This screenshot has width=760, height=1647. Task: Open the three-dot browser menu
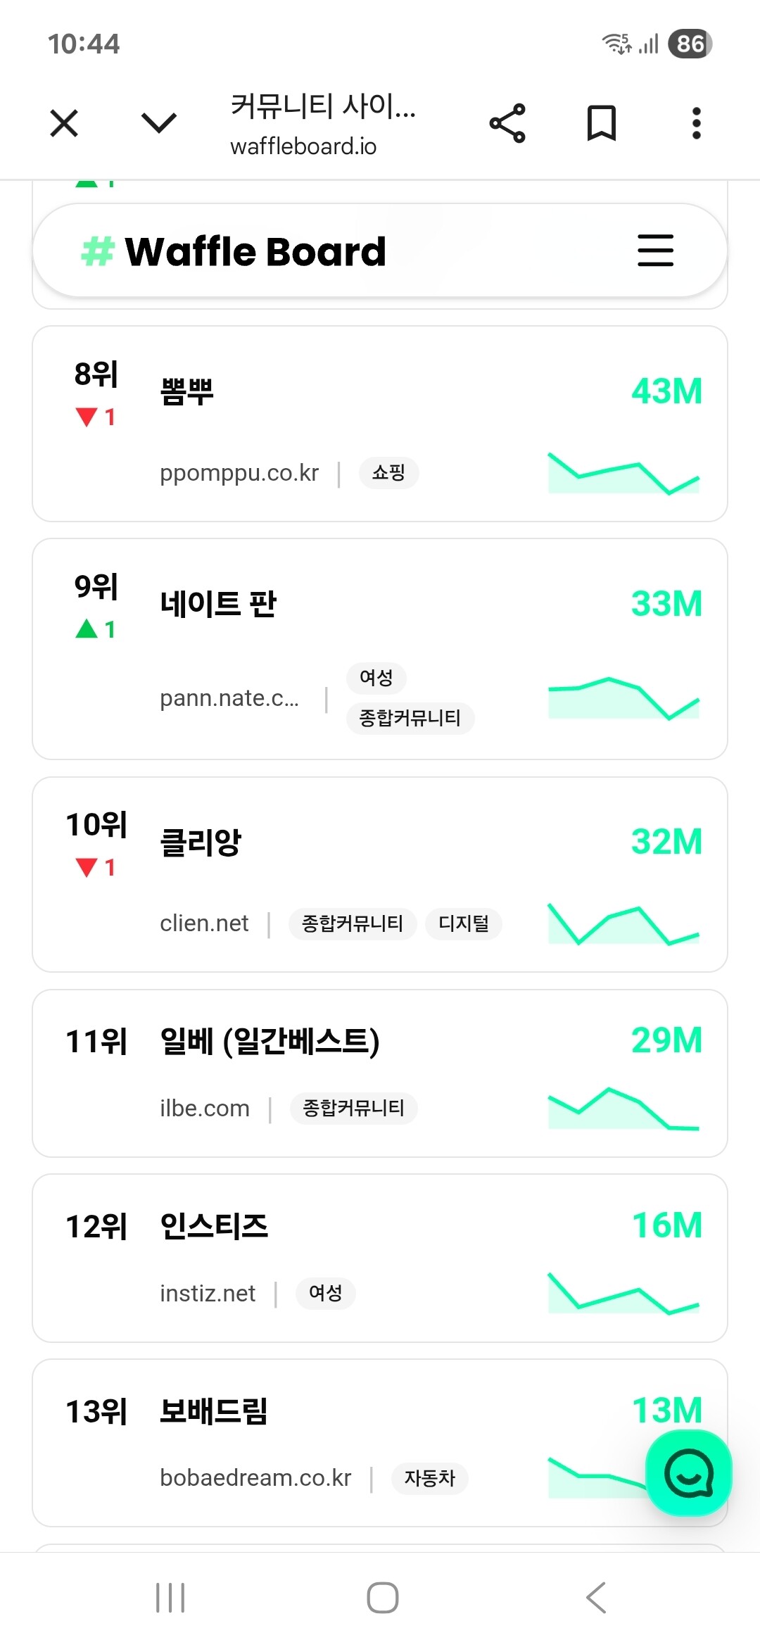click(x=696, y=123)
